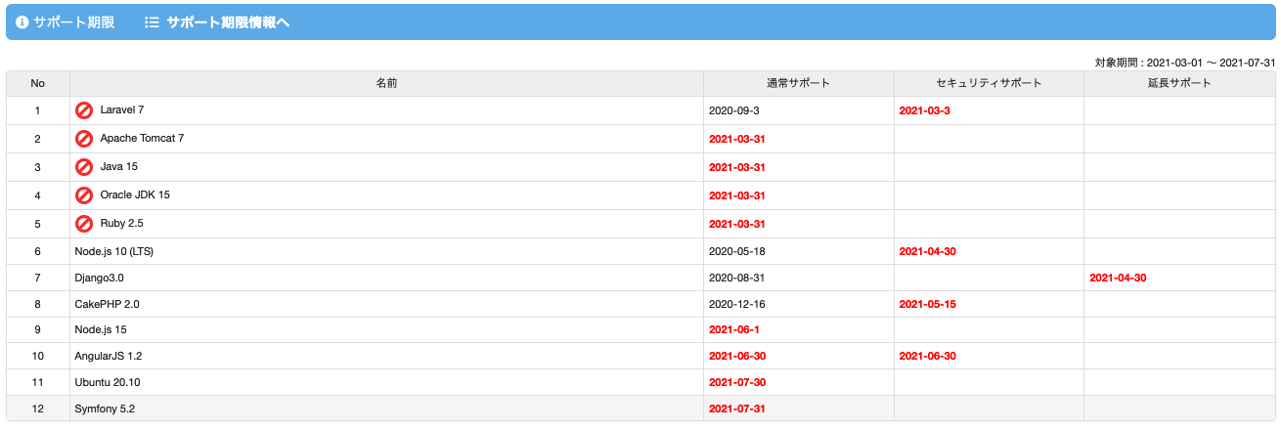Select the Ubuntu 20.10 row name
This screenshot has width=1281, height=430.
(108, 382)
